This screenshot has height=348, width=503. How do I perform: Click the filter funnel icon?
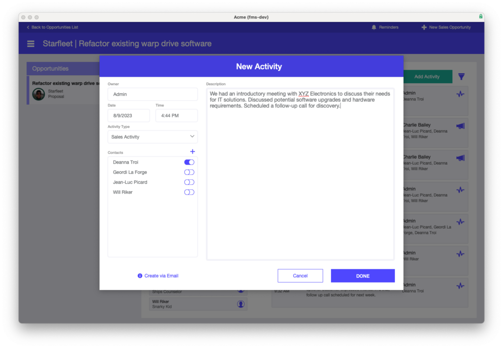pos(461,77)
